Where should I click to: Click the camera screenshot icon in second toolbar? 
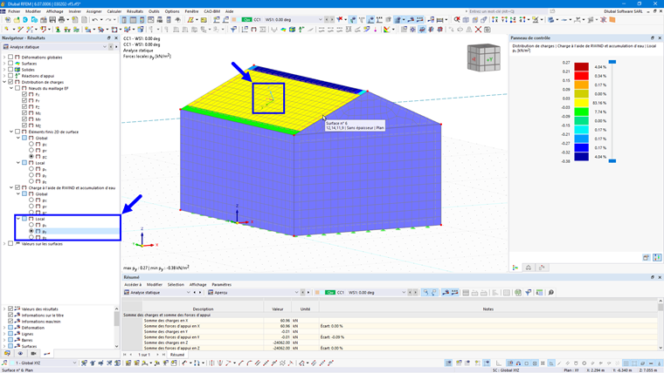coord(488,30)
